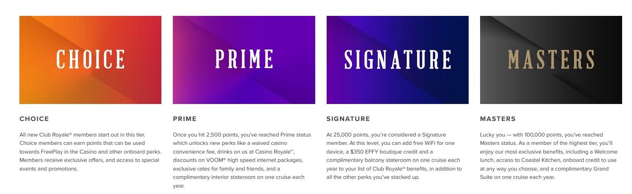Click the CHOICE heading below the orange banner
632x194 pixels.
(x=34, y=119)
